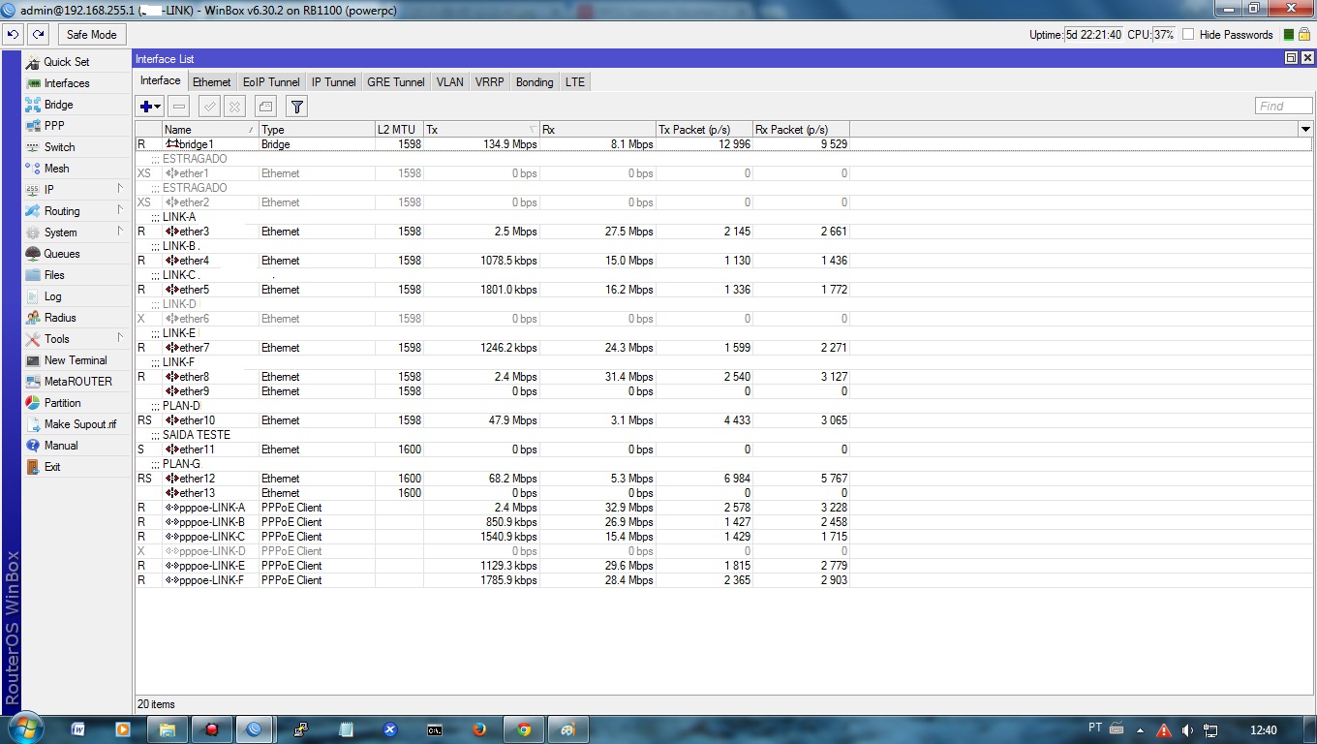This screenshot has width=1317, height=744.
Task: Sort by the Name column header
Action: (210, 130)
